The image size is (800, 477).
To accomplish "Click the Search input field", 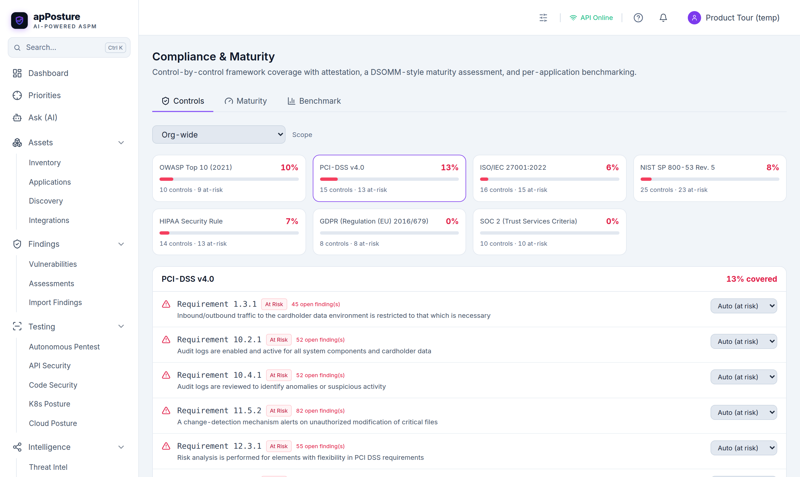I will [x=69, y=48].
